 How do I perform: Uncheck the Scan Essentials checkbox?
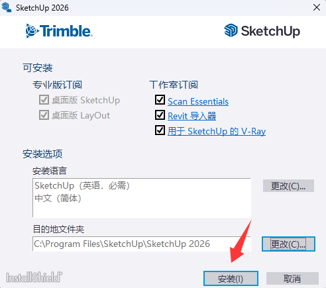160,100
